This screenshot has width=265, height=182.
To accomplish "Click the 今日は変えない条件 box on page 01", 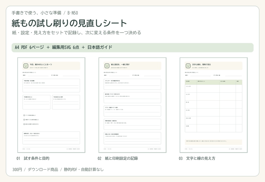I will pyautogui.click(x=66, y=102).
